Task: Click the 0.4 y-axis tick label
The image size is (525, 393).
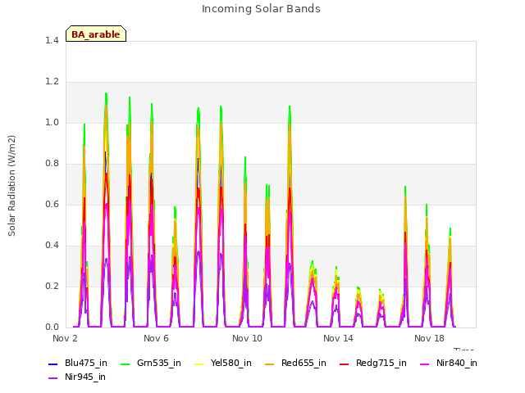Action: pyautogui.click(x=52, y=246)
